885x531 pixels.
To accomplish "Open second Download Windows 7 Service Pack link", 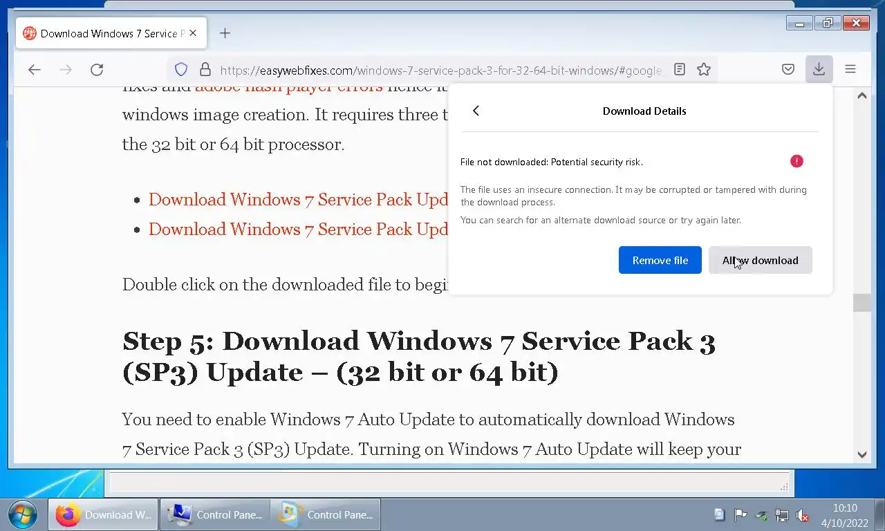I will (x=299, y=229).
